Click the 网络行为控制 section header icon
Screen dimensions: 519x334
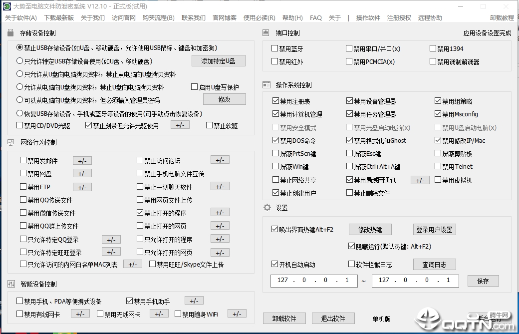11,142
